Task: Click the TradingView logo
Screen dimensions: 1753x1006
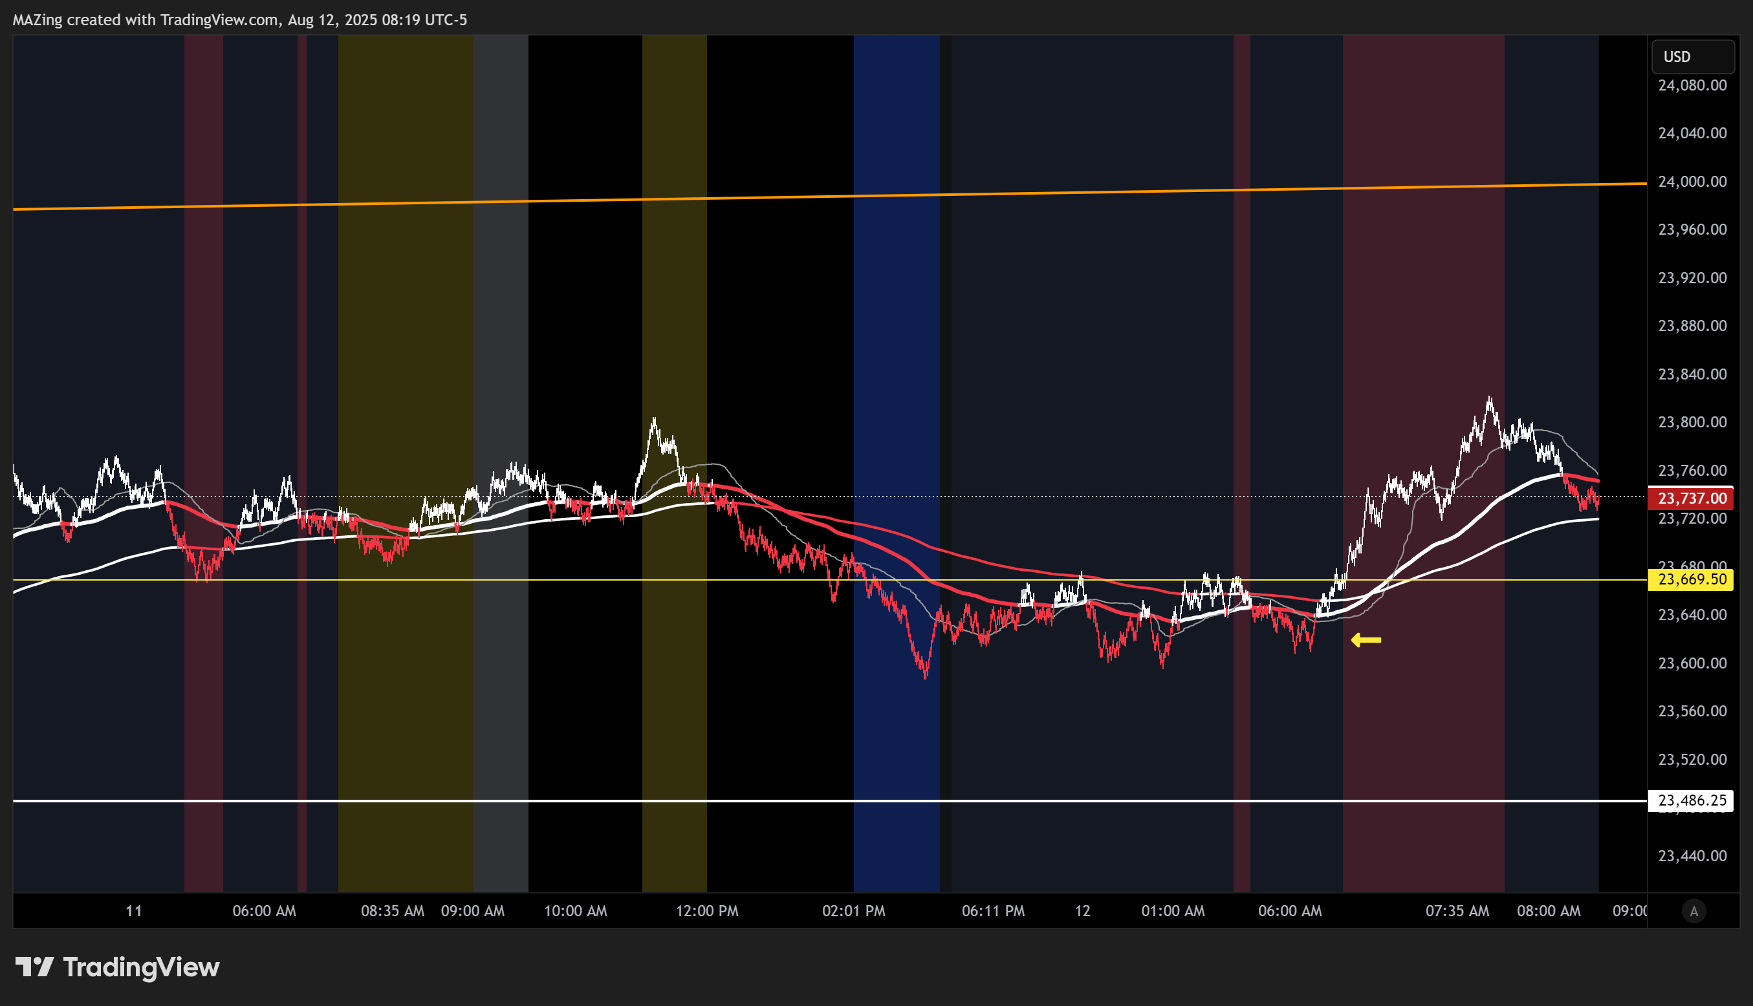Action: [x=117, y=967]
